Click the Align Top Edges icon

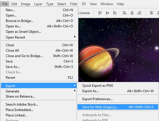100,13
